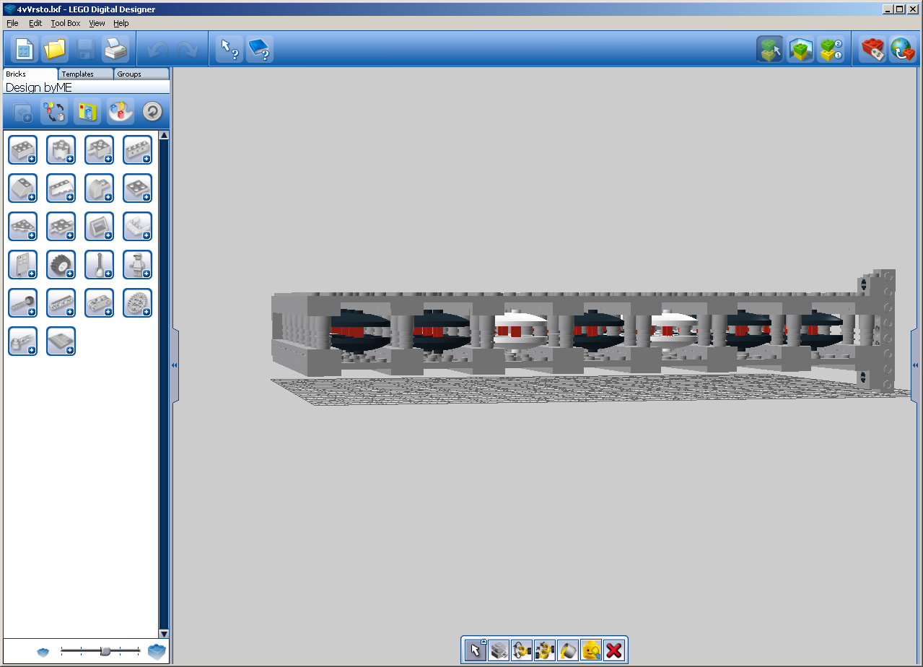Select the Hide minifig head tool
The image size is (923, 667).
tap(591, 650)
